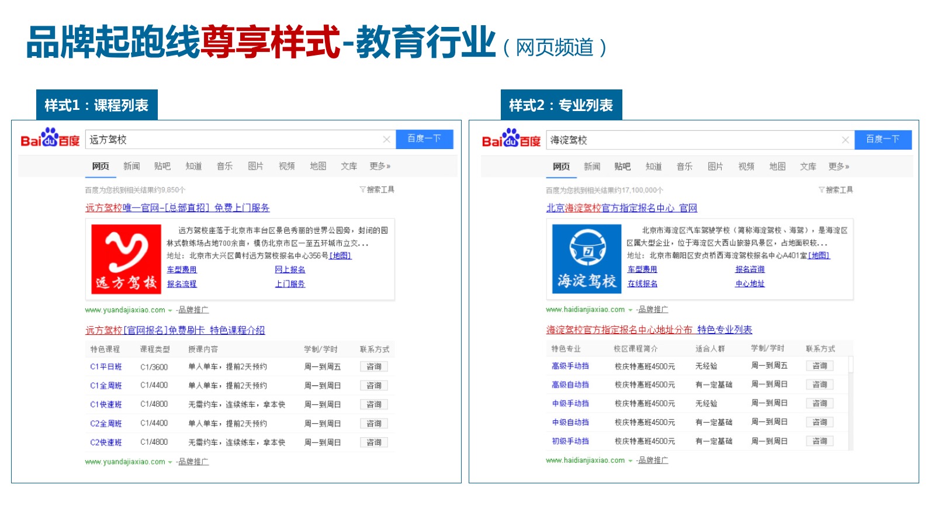Open C1快速班 course link

(106, 404)
